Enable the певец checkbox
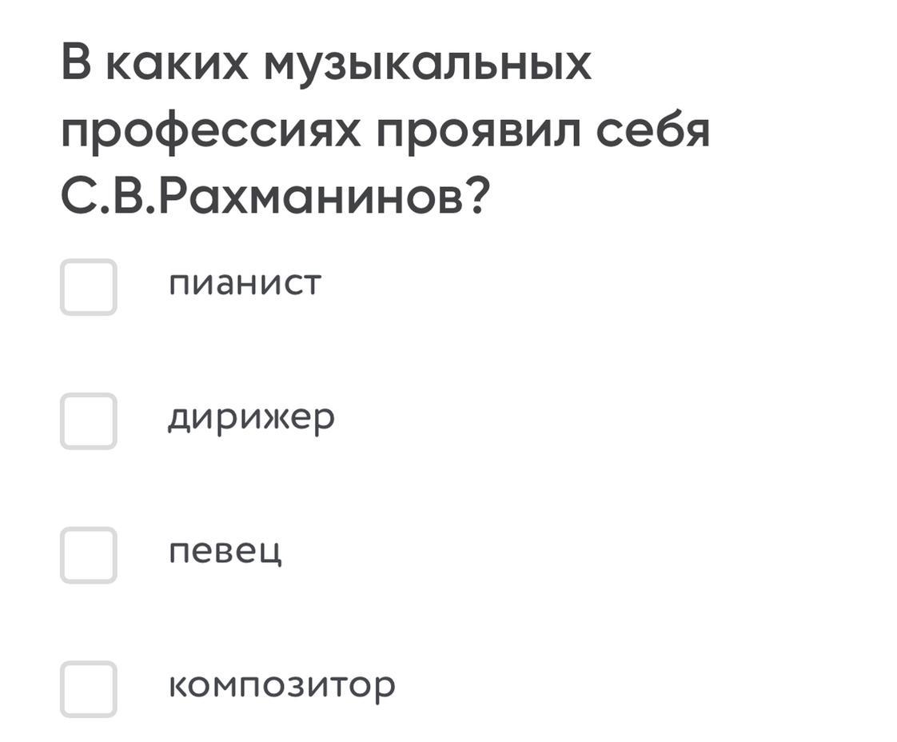 click(x=89, y=555)
